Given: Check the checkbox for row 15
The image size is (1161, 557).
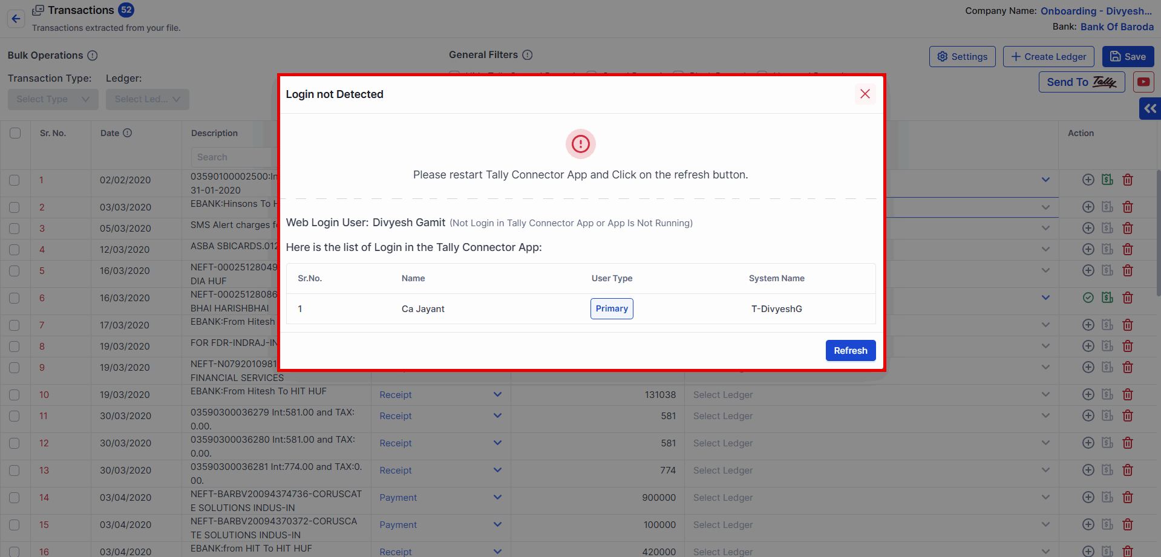Looking at the screenshot, I should coord(15,525).
